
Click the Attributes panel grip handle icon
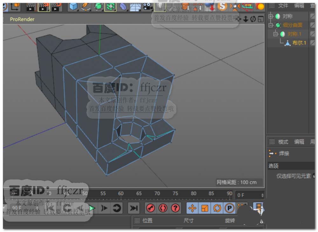pos(272,142)
